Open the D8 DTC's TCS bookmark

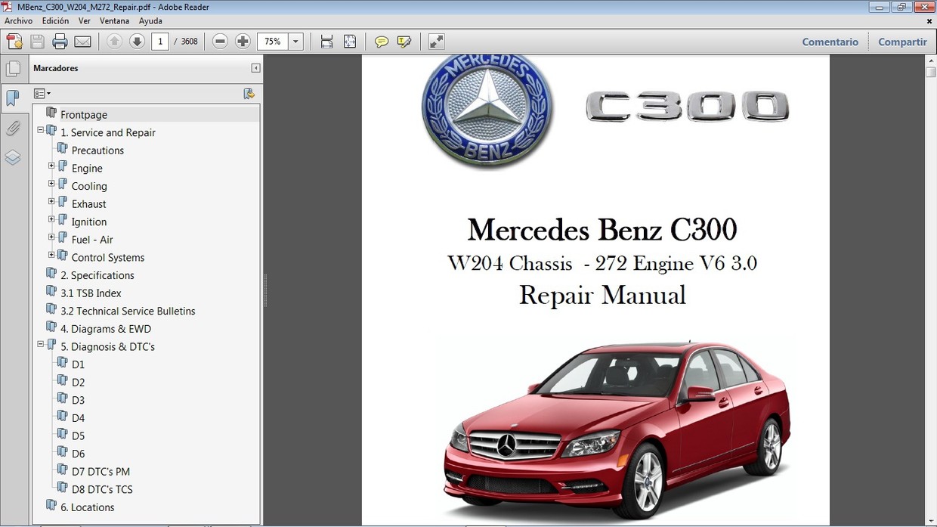[x=102, y=489]
